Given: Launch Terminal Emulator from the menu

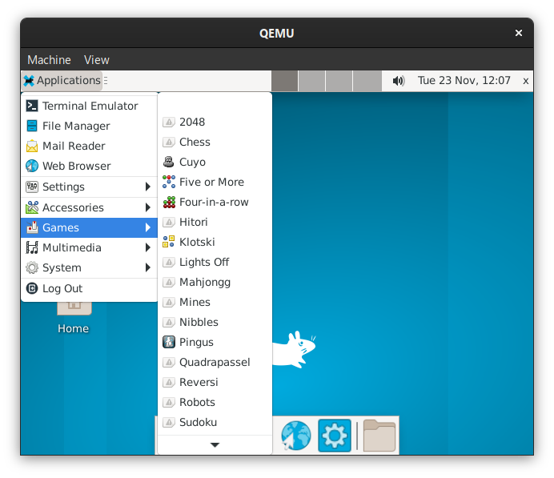Looking at the screenshot, I should coord(90,106).
